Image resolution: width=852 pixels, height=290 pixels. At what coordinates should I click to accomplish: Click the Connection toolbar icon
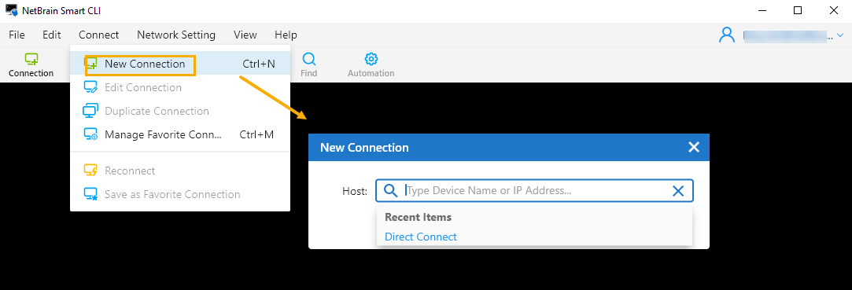pyautogui.click(x=31, y=59)
